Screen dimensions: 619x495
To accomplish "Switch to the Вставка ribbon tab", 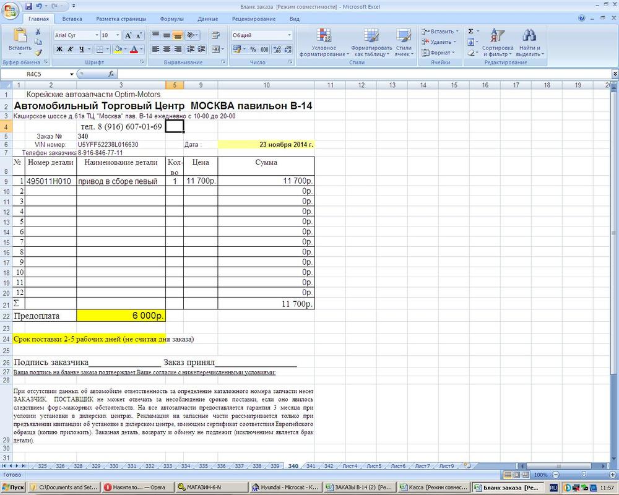I will [x=72, y=19].
